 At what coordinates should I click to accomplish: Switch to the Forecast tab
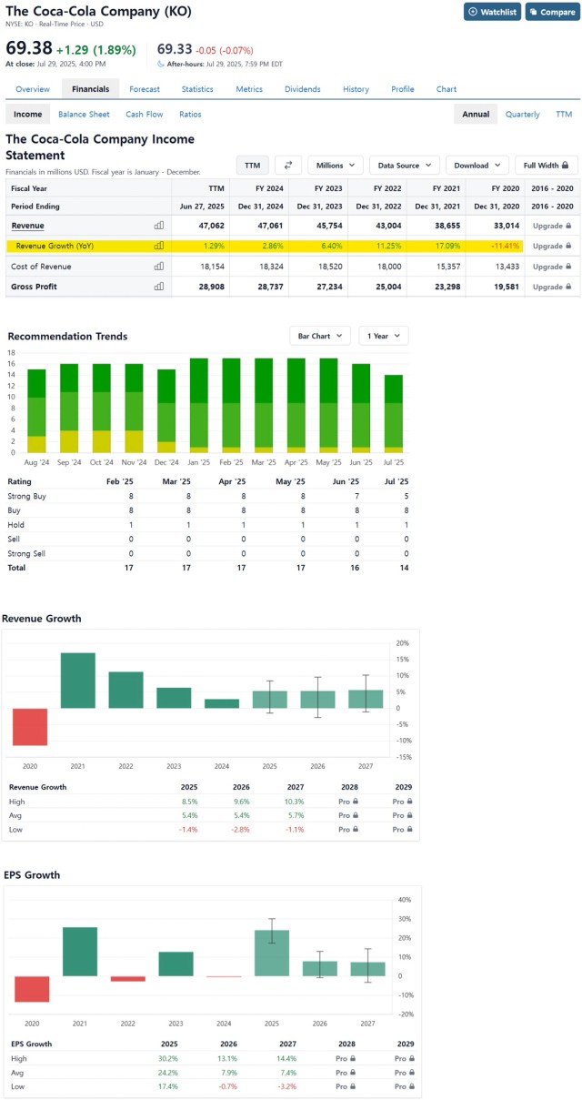point(145,89)
